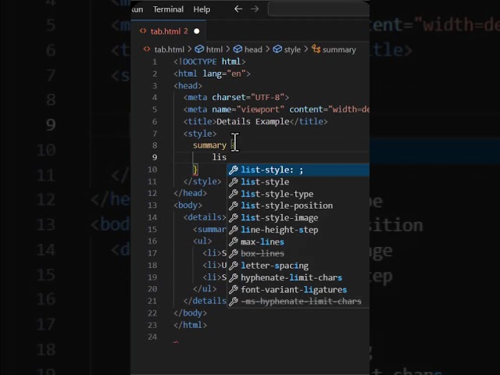
Task: Click the </body> tag on line 22
Action: pyautogui.click(x=190, y=312)
